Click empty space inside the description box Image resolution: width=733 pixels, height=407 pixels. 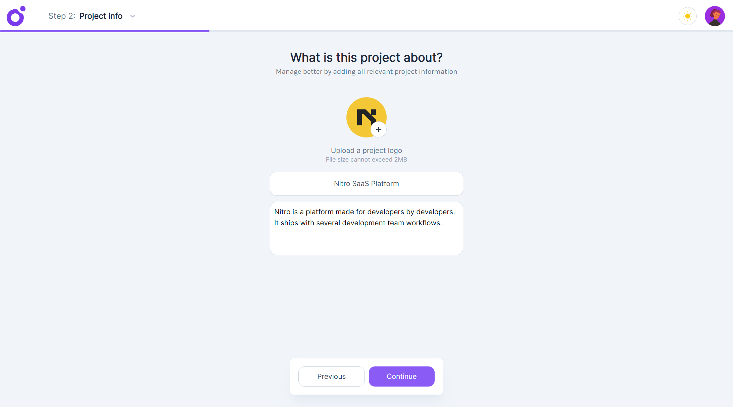coord(366,242)
